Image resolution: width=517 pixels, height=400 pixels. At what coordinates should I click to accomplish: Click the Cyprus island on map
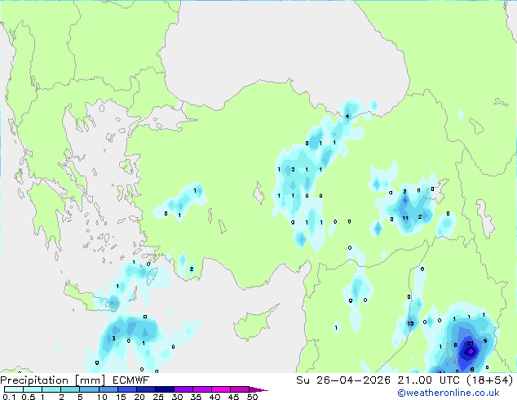[252, 325]
